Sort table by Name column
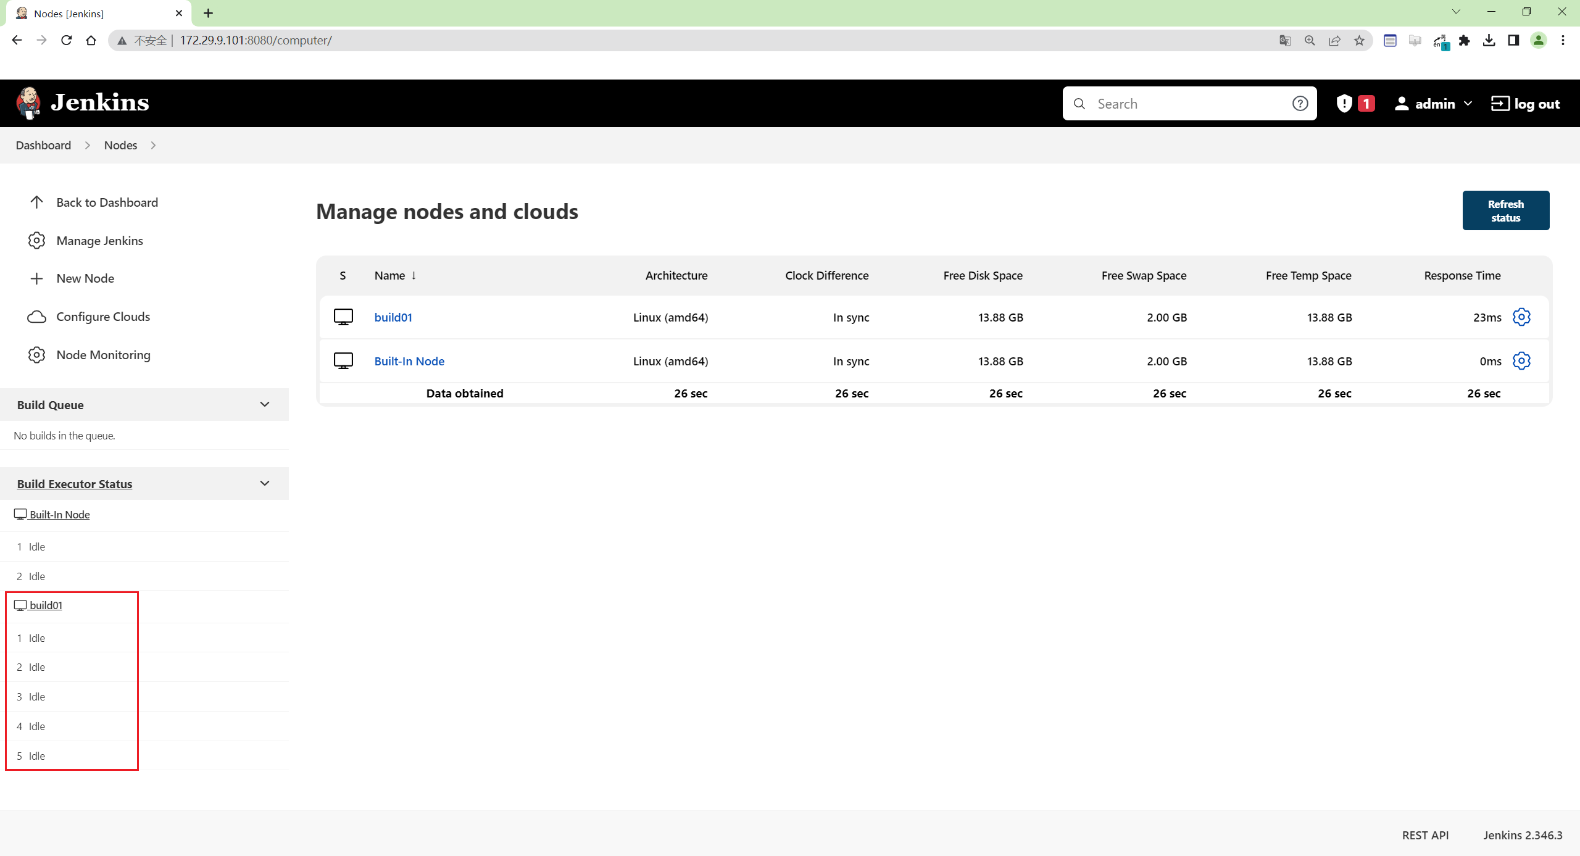 pyautogui.click(x=395, y=275)
